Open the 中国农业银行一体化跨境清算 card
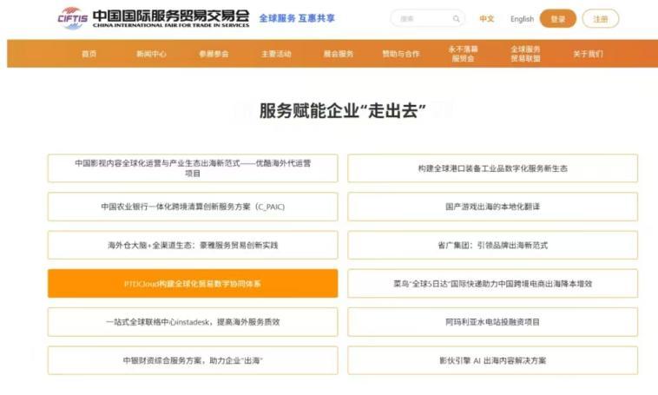The image size is (658, 395). 193,207
